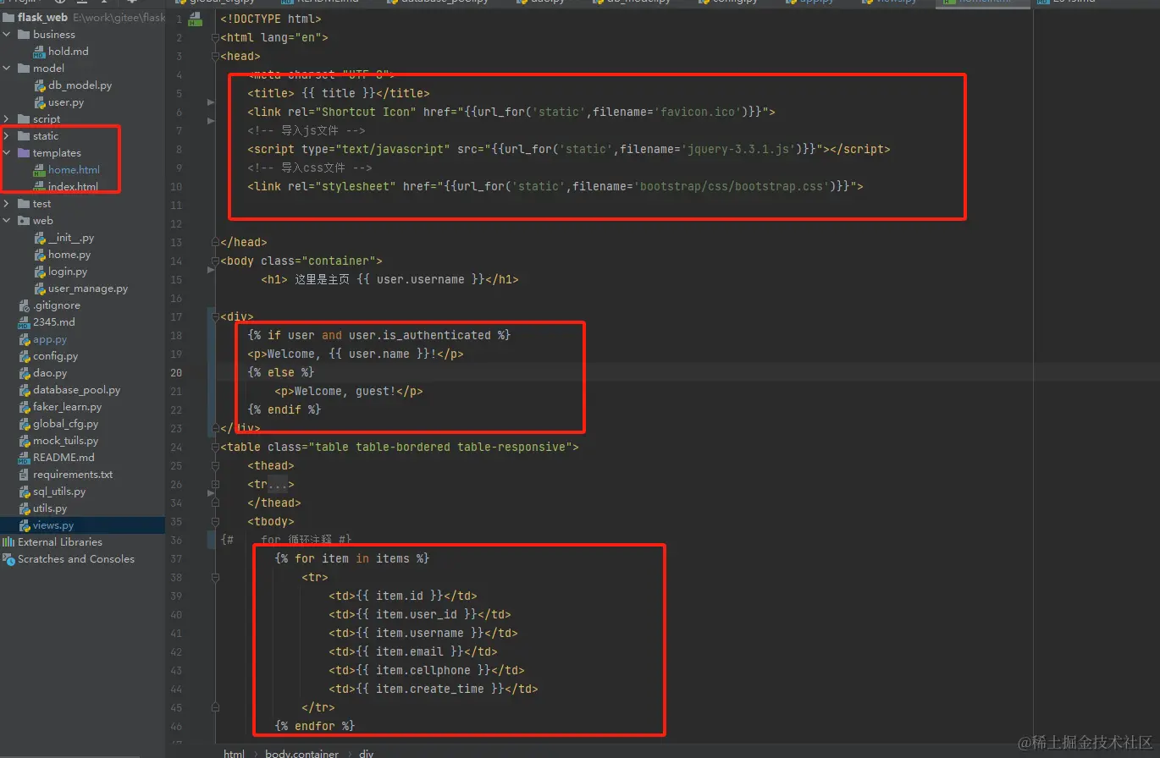Select views.py in the project tree

point(53,525)
